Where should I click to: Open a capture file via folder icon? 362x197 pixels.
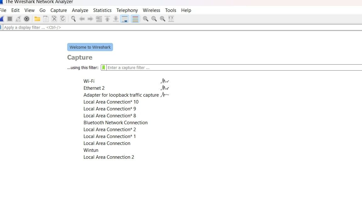(37, 19)
